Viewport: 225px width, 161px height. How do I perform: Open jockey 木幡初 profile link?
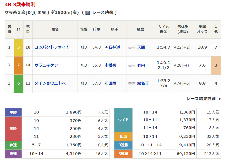coord(110,65)
